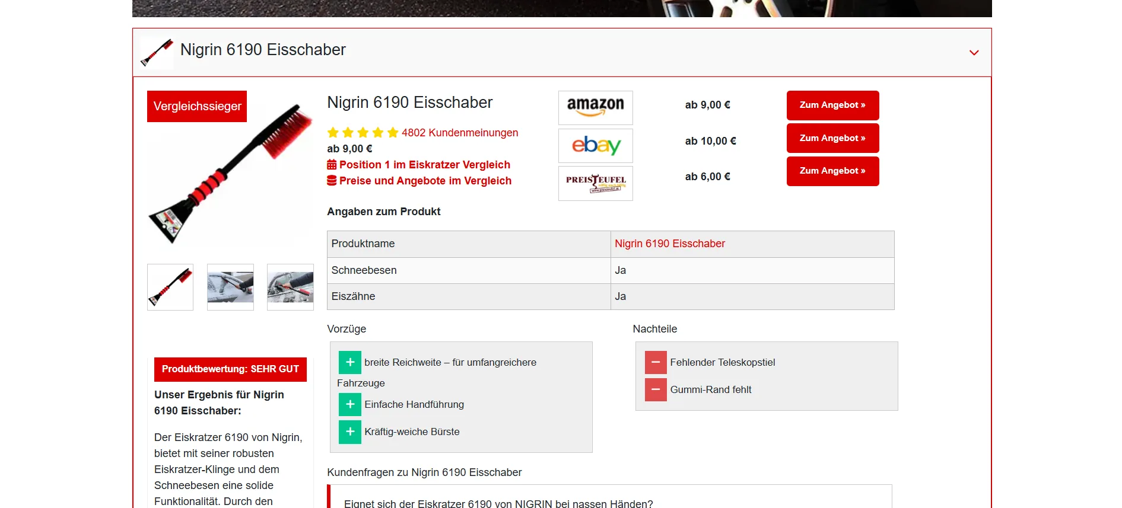Screen dimensions: 1122x508
Task: Open the eBay offer for 10,00 €
Action: (832, 138)
